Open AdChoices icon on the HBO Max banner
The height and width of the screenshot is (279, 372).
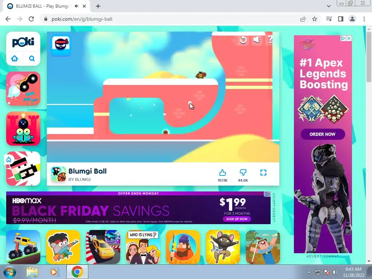pos(267,194)
